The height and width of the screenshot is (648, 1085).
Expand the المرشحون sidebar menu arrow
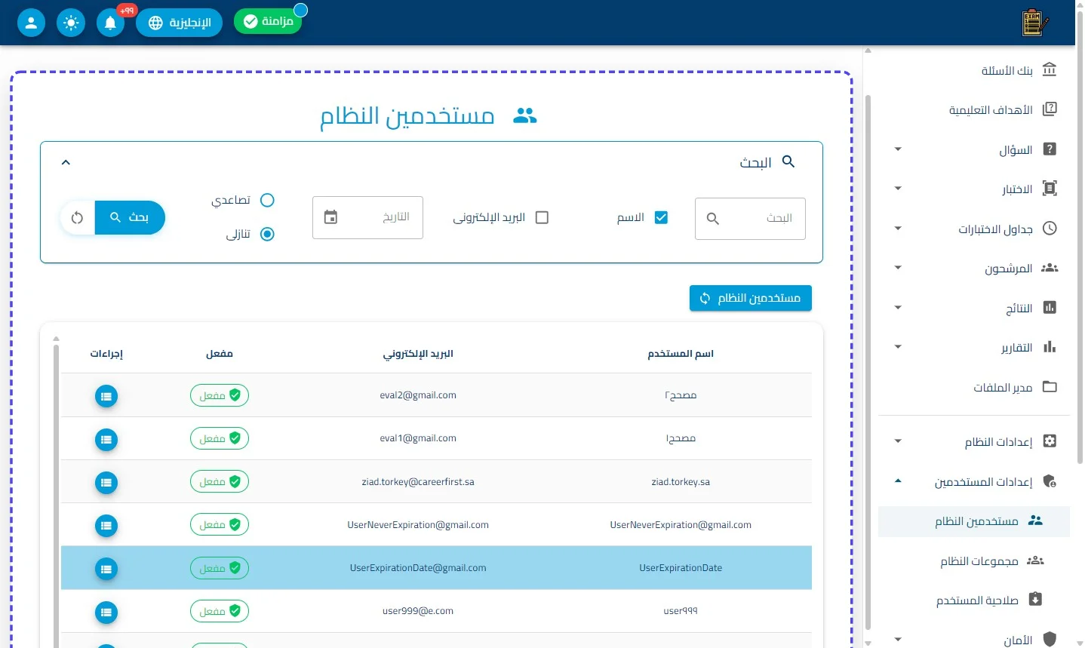click(x=898, y=268)
